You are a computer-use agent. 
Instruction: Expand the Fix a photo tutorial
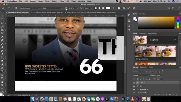[175, 40]
